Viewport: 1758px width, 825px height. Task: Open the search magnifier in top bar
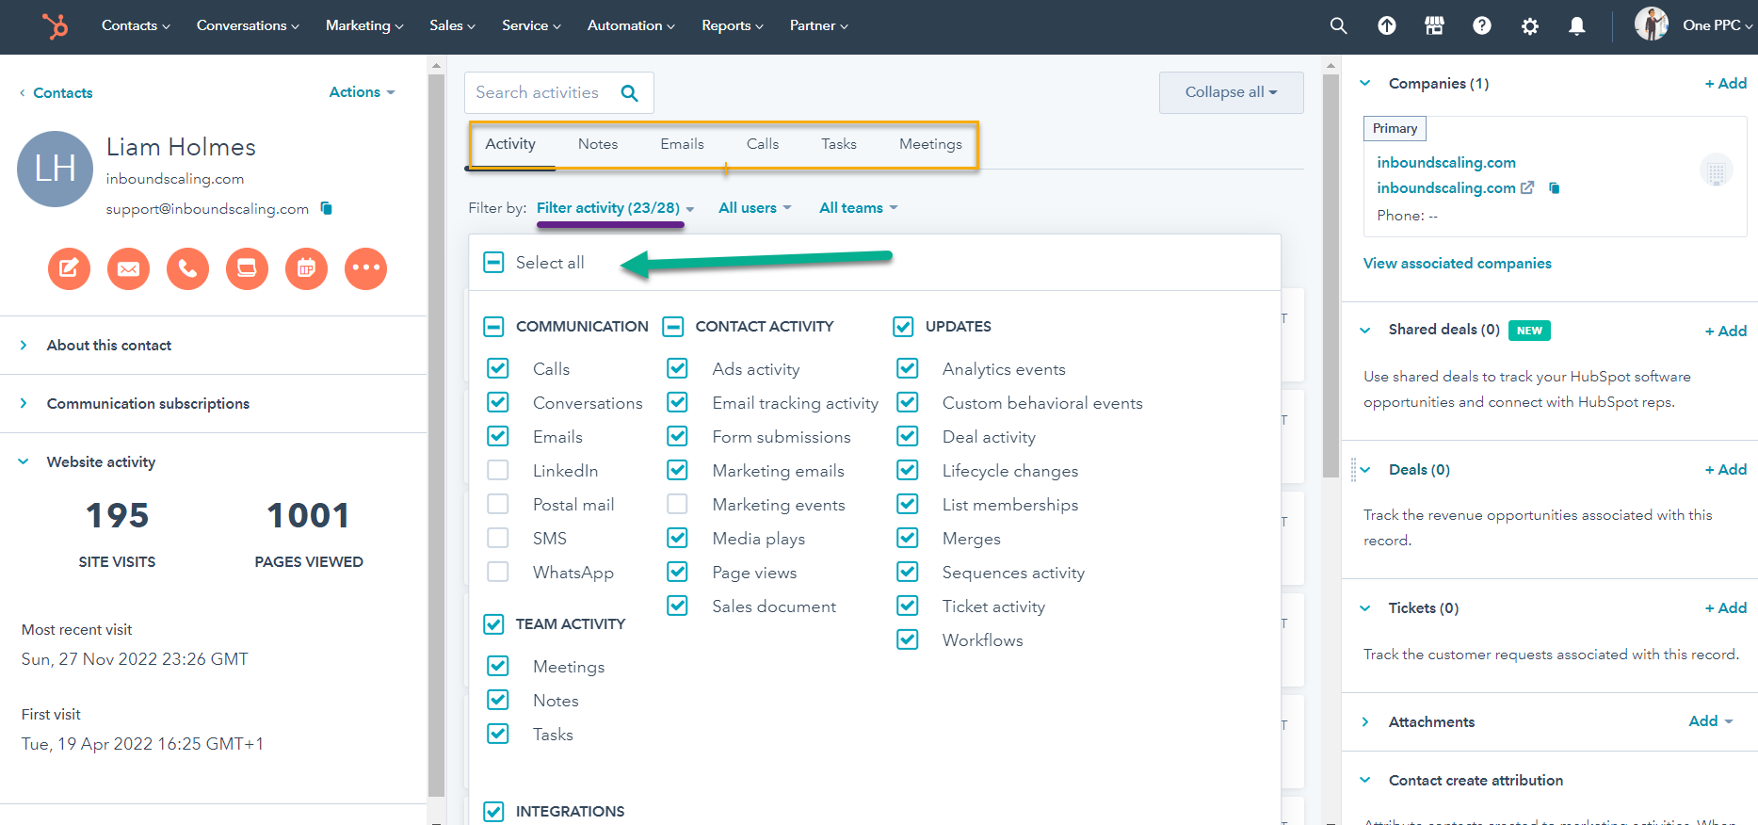coord(1338,26)
